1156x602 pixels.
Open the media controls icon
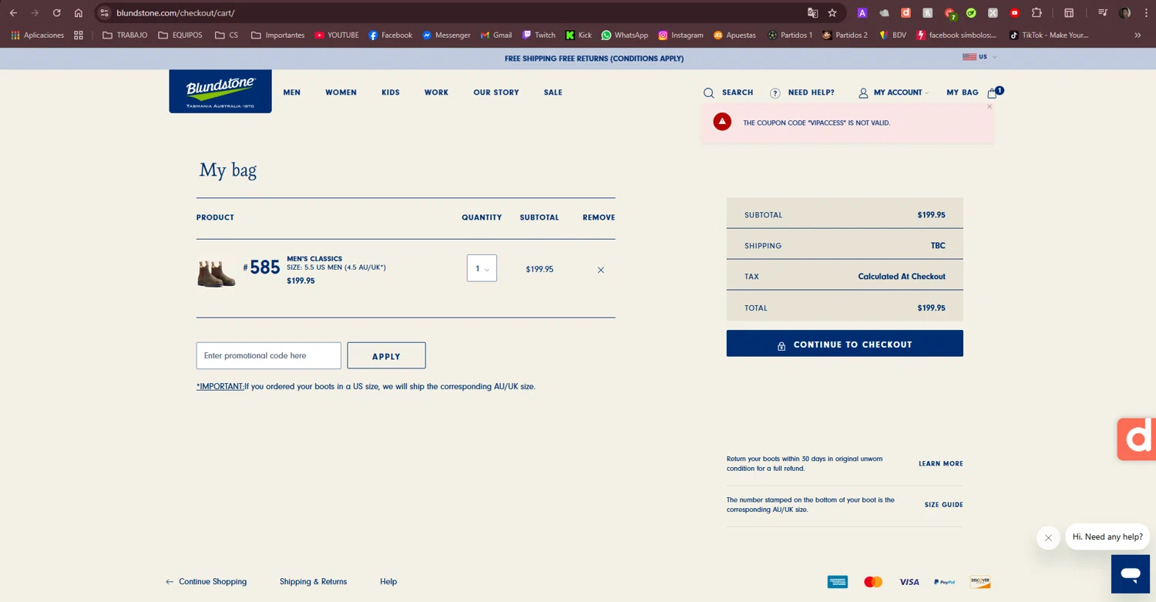[x=1103, y=12]
